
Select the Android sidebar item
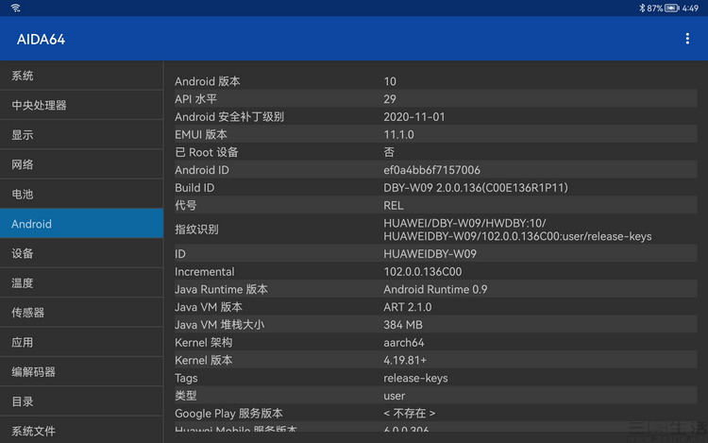tap(81, 224)
